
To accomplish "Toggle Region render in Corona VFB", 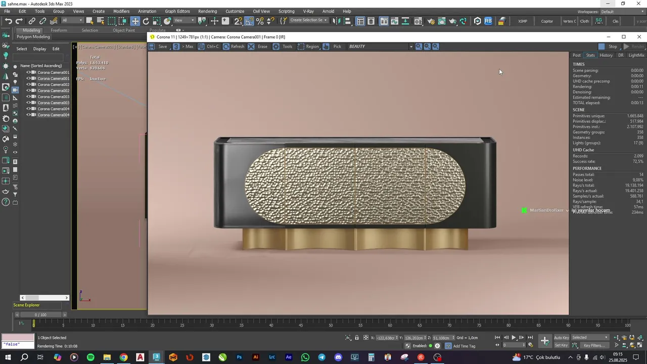I will click(308, 47).
